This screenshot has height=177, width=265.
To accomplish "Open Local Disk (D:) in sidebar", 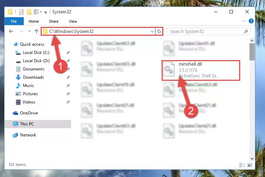I will (x=36, y=61).
